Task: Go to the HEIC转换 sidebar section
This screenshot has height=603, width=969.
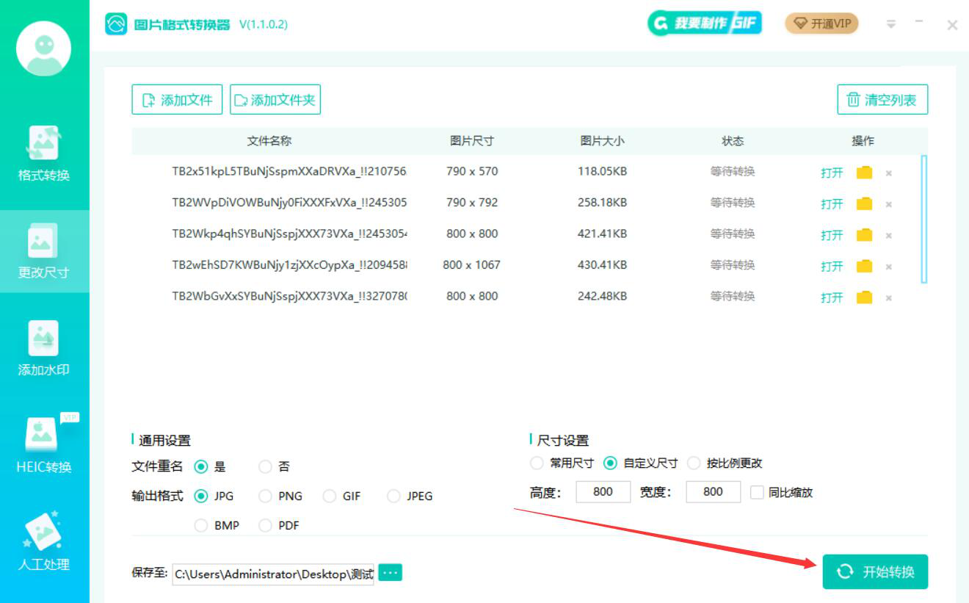Action: pos(44,446)
